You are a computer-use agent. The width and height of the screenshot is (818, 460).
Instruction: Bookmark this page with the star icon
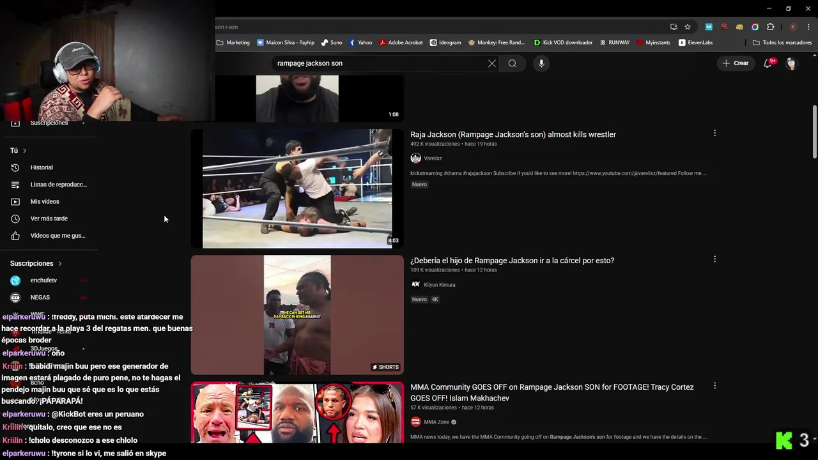(688, 27)
